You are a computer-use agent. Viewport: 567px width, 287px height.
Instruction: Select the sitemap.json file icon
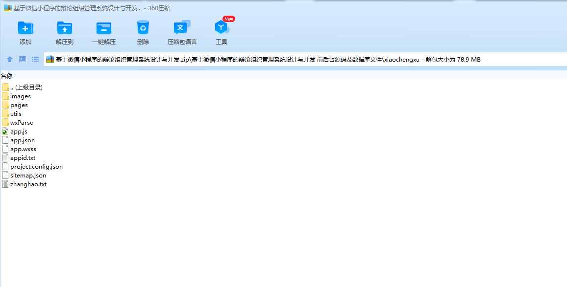[5, 175]
